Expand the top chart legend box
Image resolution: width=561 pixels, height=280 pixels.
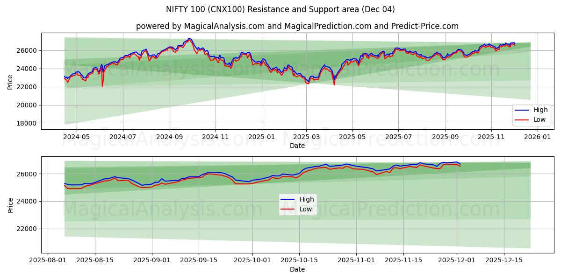(x=532, y=114)
